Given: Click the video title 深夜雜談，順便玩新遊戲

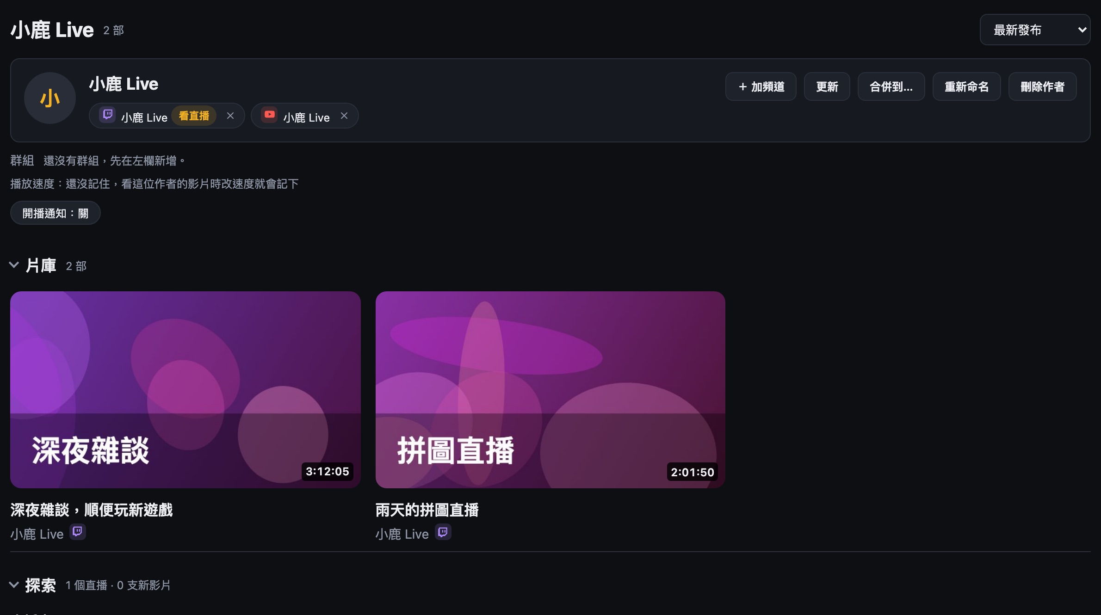Looking at the screenshot, I should 92,510.
